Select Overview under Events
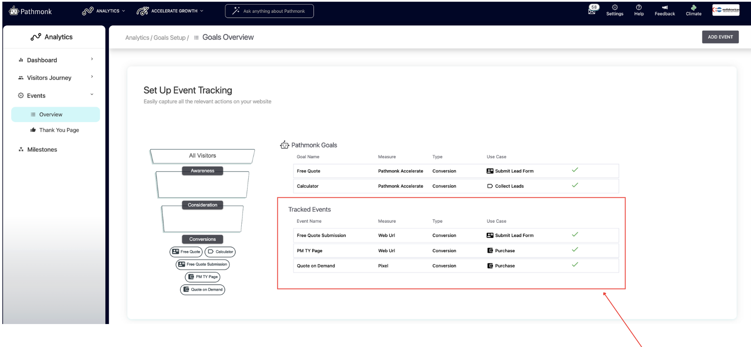Viewport: 751px width, 347px height. pos(55,114)
